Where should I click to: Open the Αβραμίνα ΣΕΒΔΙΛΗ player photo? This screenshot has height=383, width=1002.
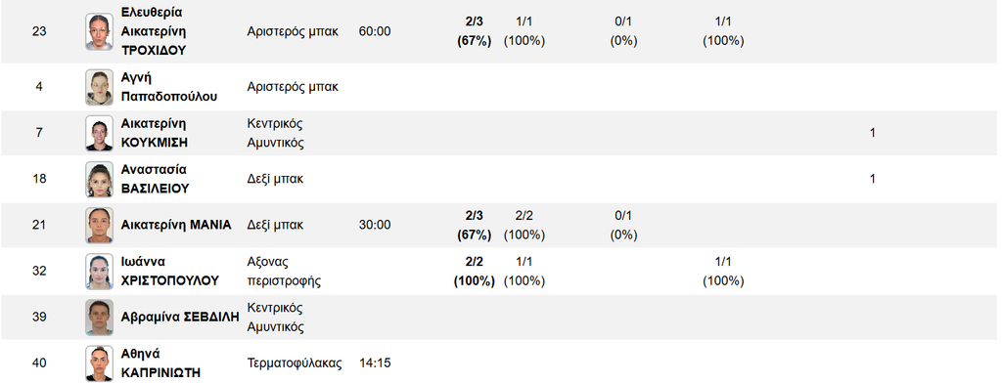tap(99, 318)
